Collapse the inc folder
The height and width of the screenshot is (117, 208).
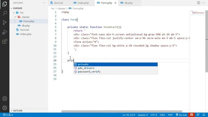click(14, 13)
